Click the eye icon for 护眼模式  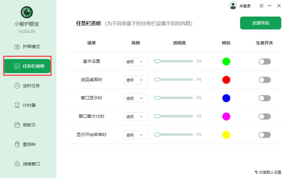[17, 47]
